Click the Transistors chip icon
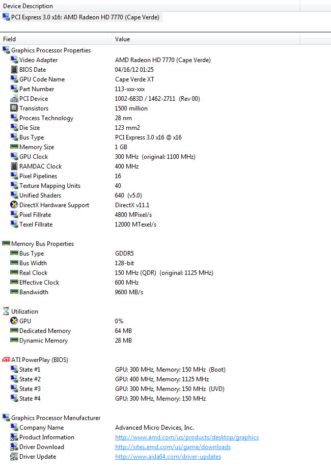Screen dimensions: 331x475 pos(14,108)
